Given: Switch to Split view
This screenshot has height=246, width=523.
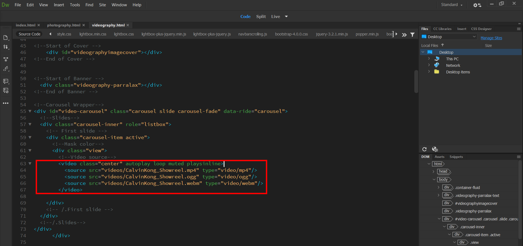Looking at the screenshot, I should (x=261, y=17).
